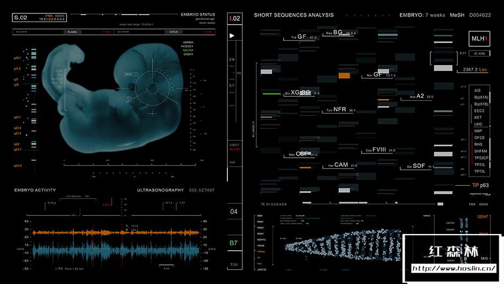The image size is (504, 284).
Task: Select EEC3 in the gene list
Action: 479,111
